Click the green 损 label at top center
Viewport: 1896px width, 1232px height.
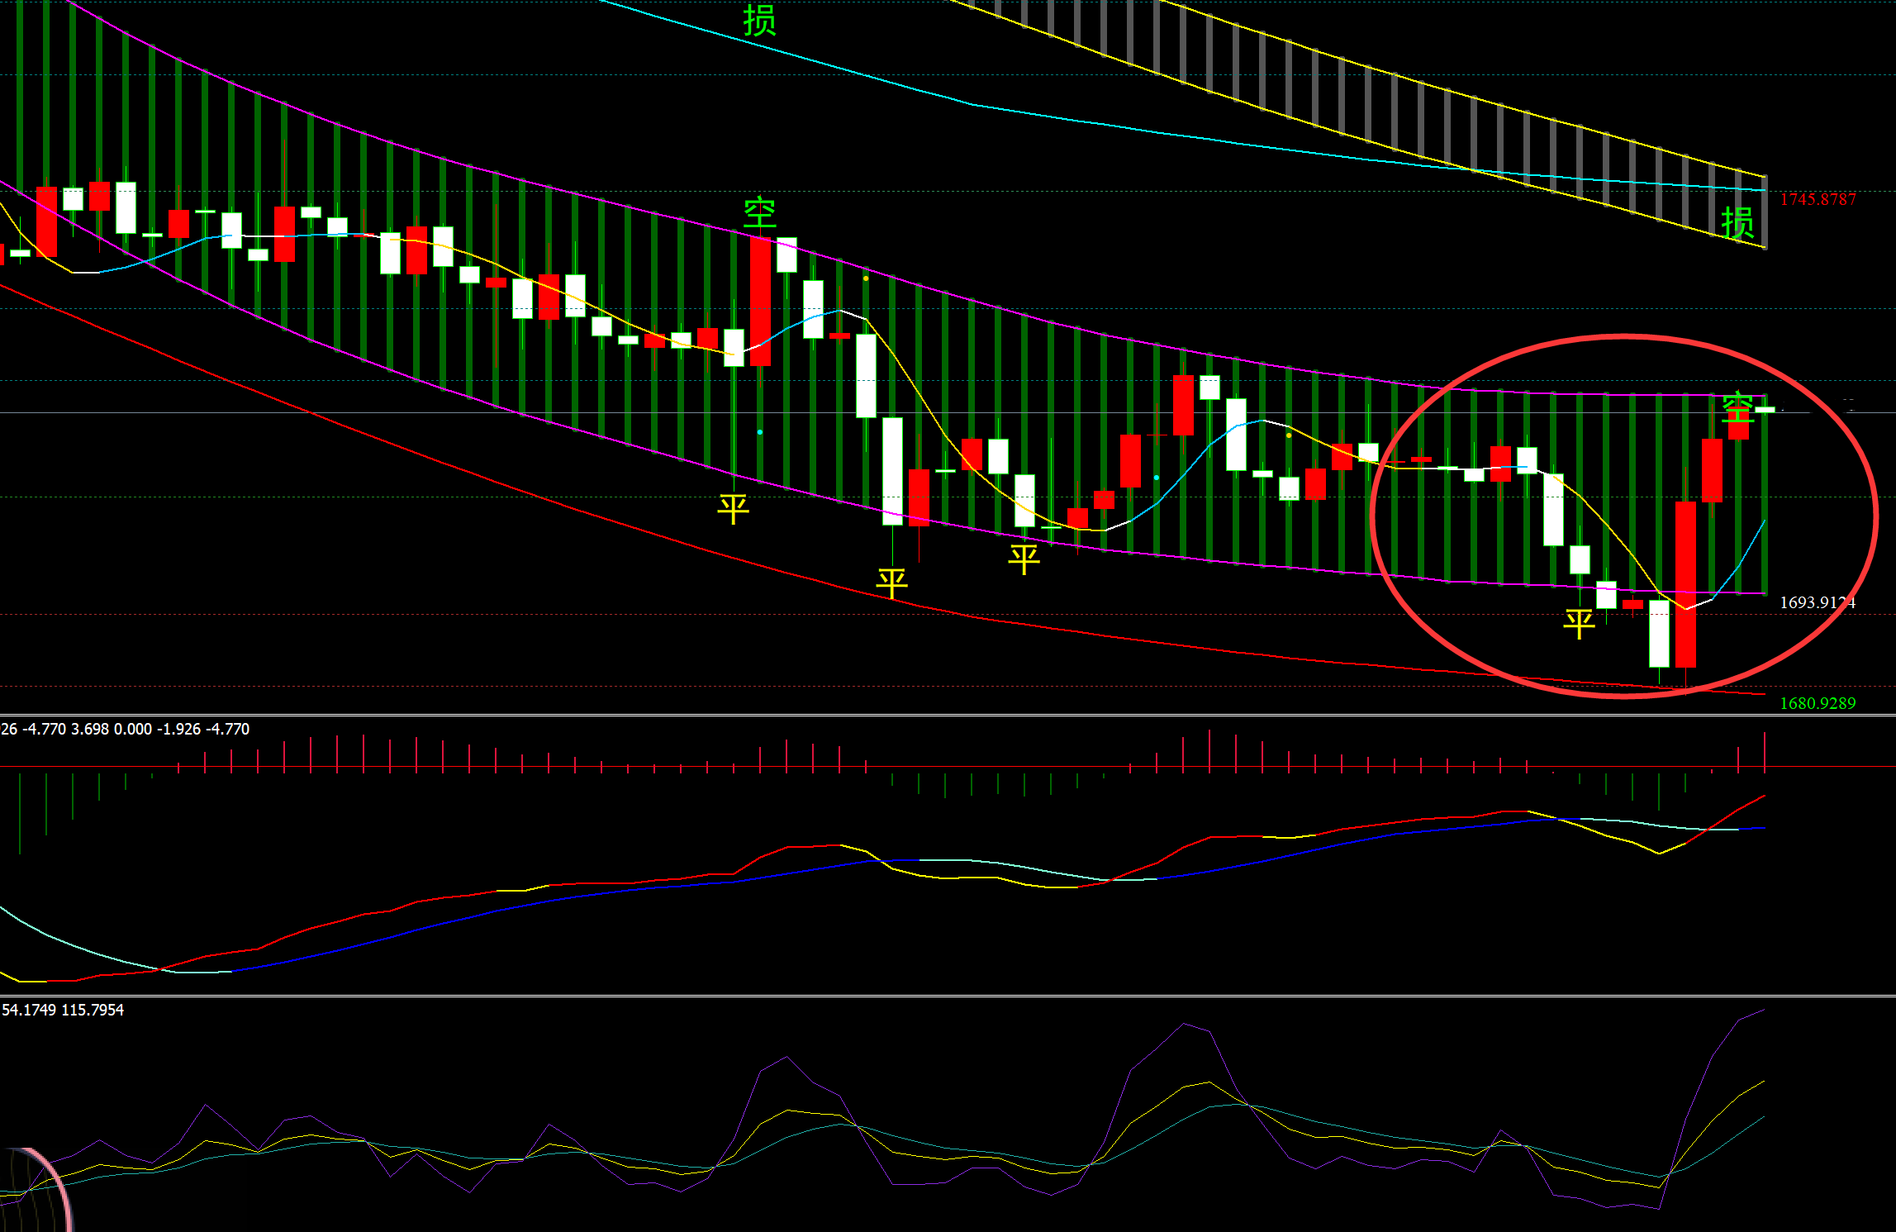coord(759,20)
